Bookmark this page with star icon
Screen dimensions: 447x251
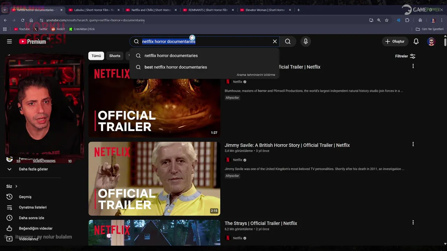tap(387, 20)
